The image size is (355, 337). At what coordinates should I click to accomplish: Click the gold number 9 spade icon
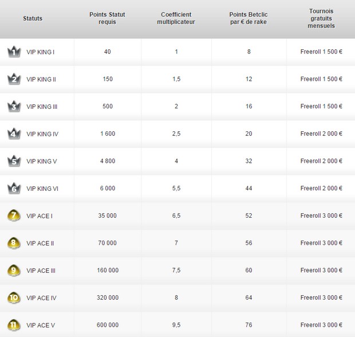coord(14,271)
